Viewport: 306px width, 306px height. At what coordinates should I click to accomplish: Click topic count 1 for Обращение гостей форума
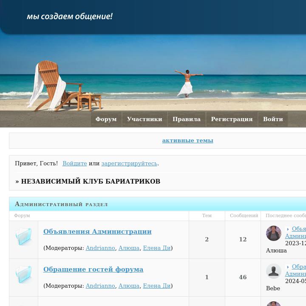(x=207, y=277)
